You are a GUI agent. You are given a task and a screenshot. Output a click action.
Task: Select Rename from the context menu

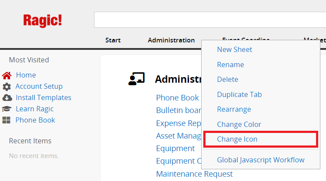230,65
